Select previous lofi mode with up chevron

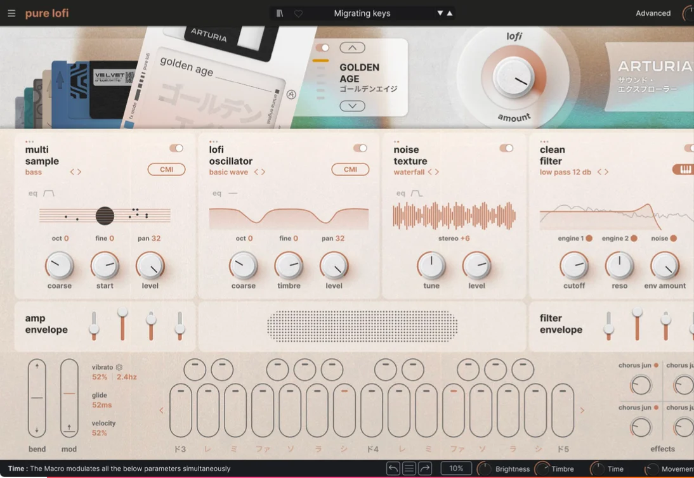coord(352,48)
